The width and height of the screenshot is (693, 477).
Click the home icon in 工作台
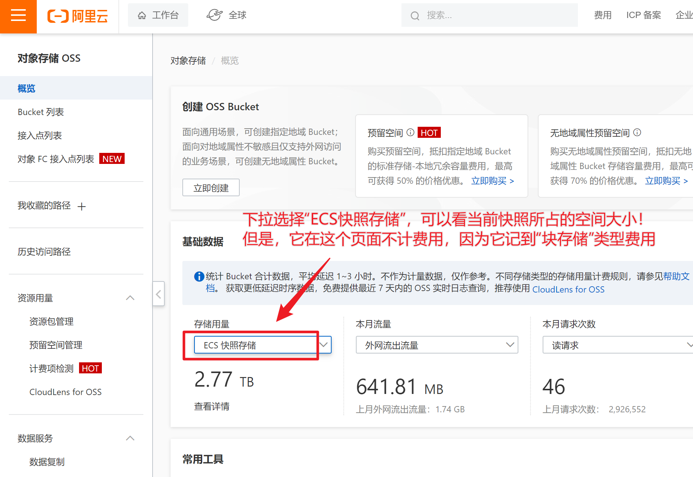point(142,15)
